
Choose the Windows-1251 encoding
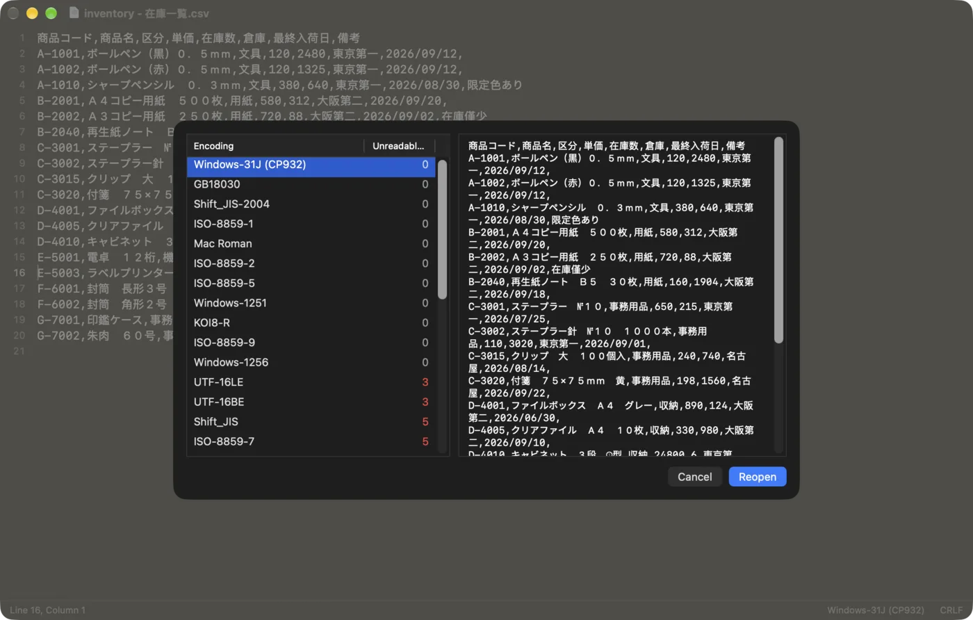click(x=311, y=303)
